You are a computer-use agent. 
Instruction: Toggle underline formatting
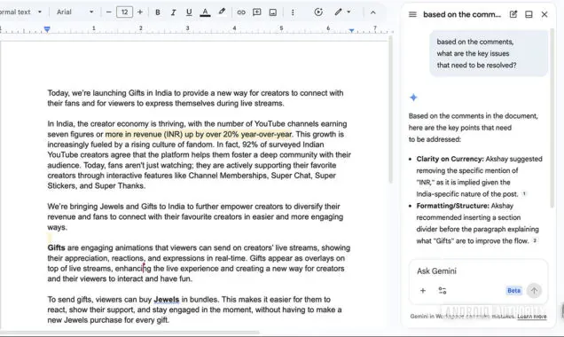coord(189,12)
